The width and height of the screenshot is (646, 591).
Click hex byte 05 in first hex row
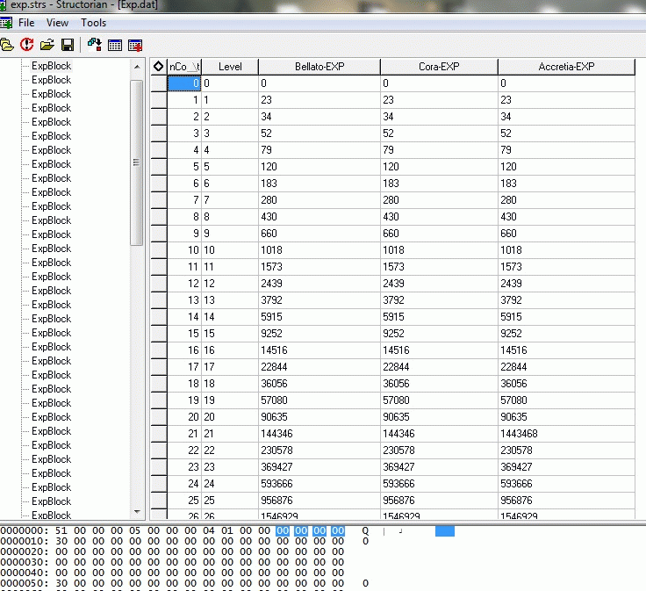coord(135,530)
